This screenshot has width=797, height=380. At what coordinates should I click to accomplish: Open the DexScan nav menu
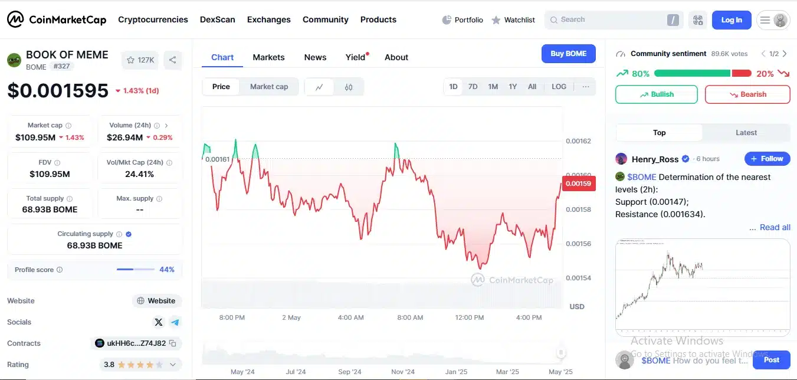click(x=217, y=19)
